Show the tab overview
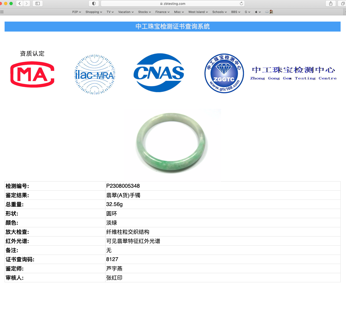The image size is (346, 312). tap(343, 4)
